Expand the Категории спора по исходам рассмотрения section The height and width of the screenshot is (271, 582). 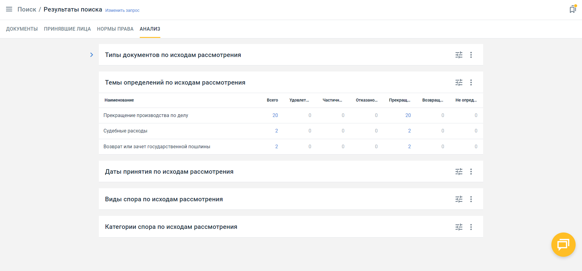pos(171,227)
